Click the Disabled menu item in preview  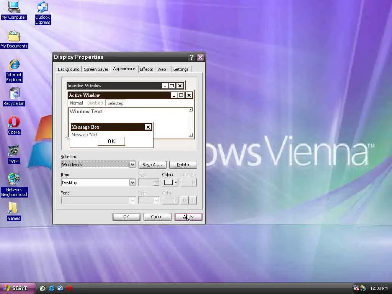tap(95, 103)
